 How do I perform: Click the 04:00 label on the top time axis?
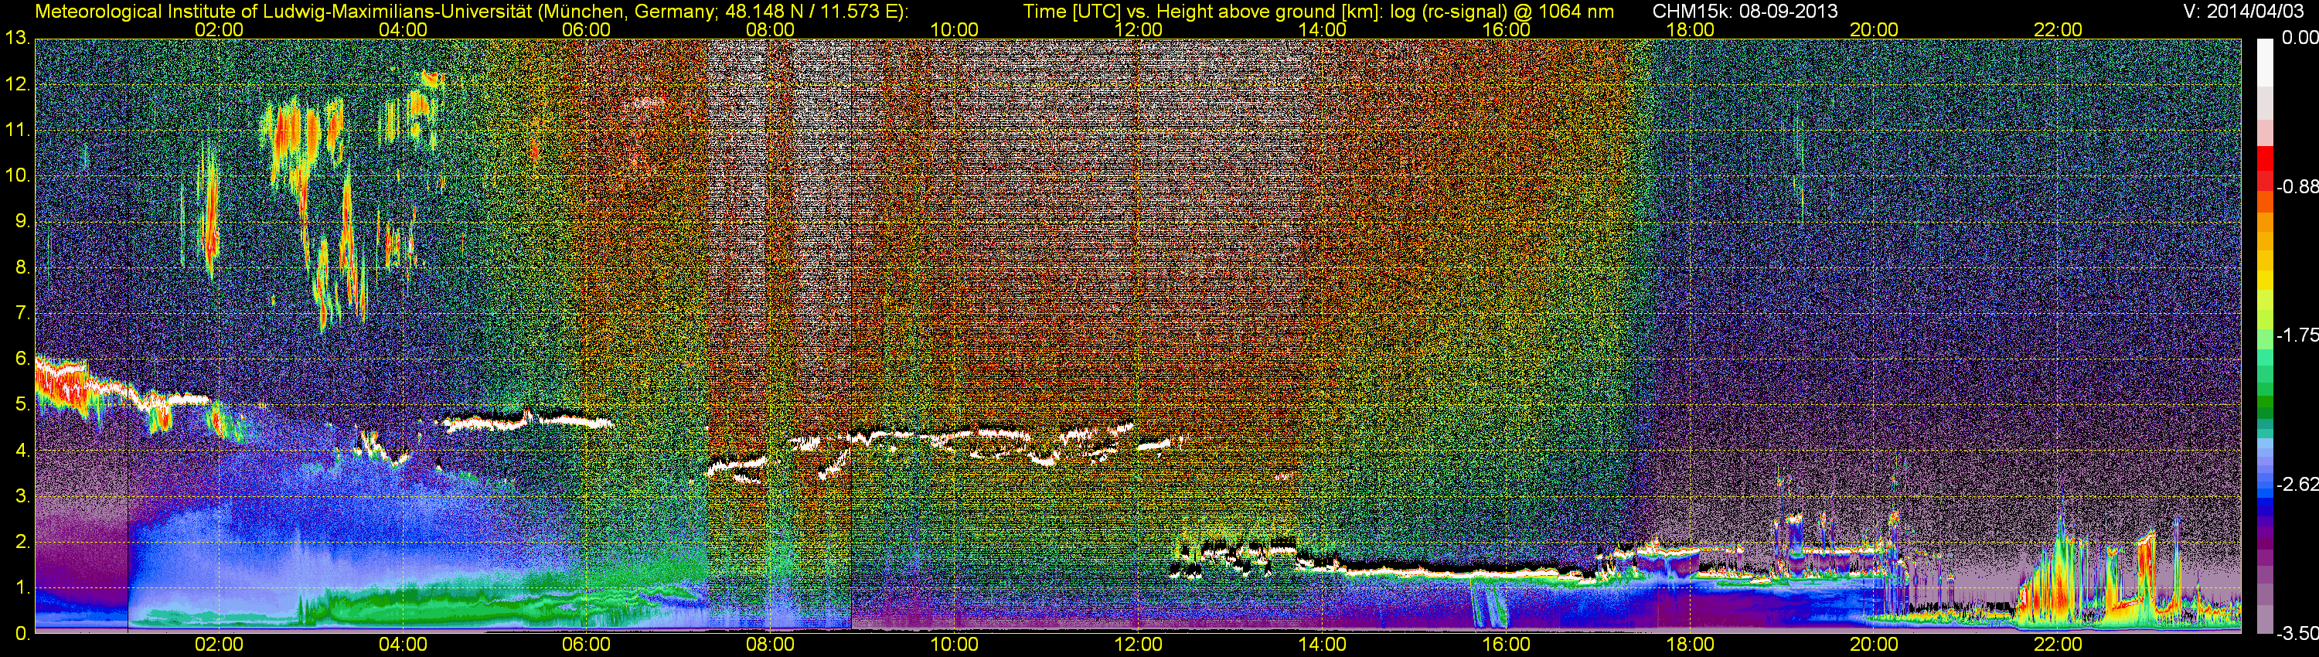(x=403, y=29)
